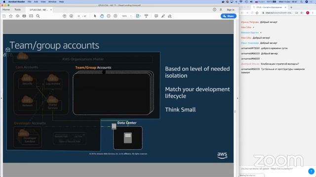The image size is (316, 177).
Task: Select the arrow Selection tool in Acrobat
Action: pyautogui.click(x=95, y=16)
